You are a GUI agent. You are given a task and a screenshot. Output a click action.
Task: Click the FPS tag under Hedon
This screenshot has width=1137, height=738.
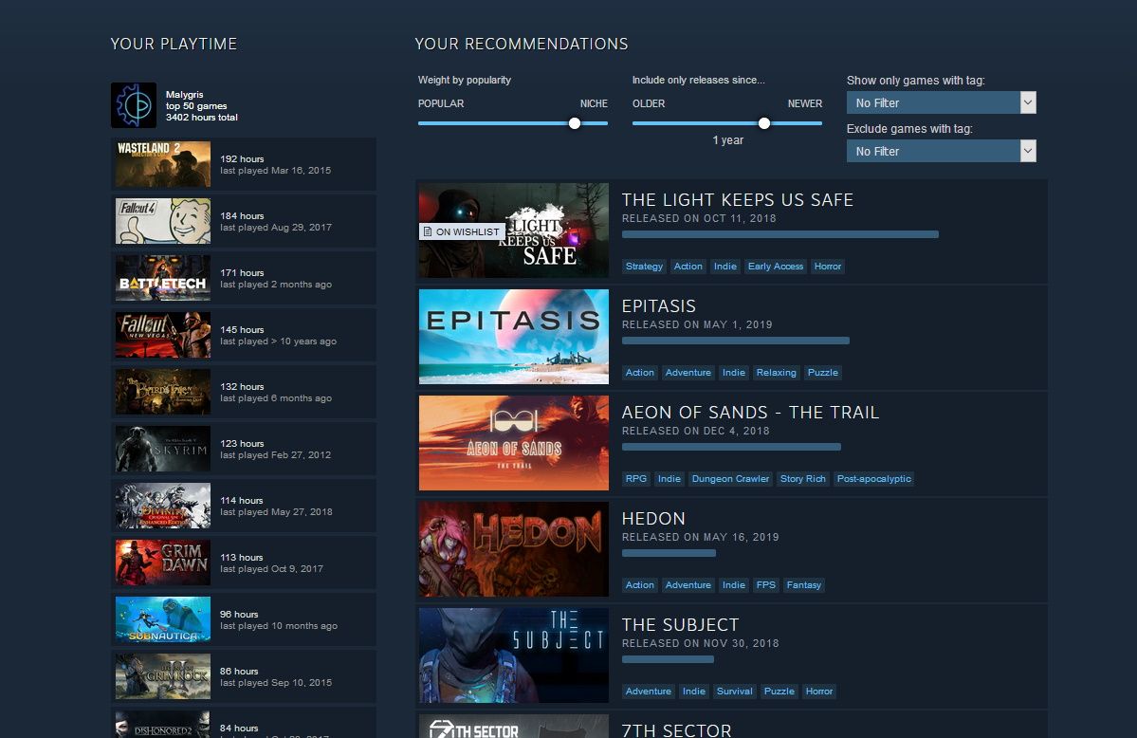pos(766,585)
